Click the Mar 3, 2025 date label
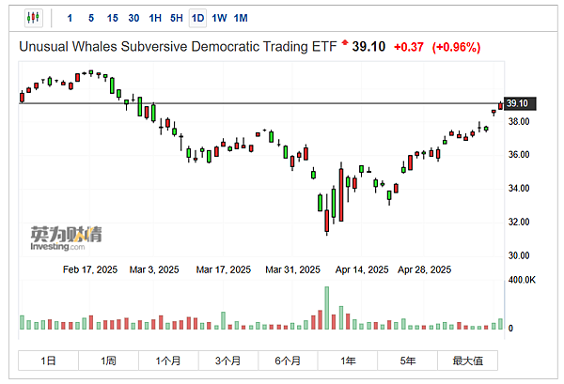 click(154, 269)
